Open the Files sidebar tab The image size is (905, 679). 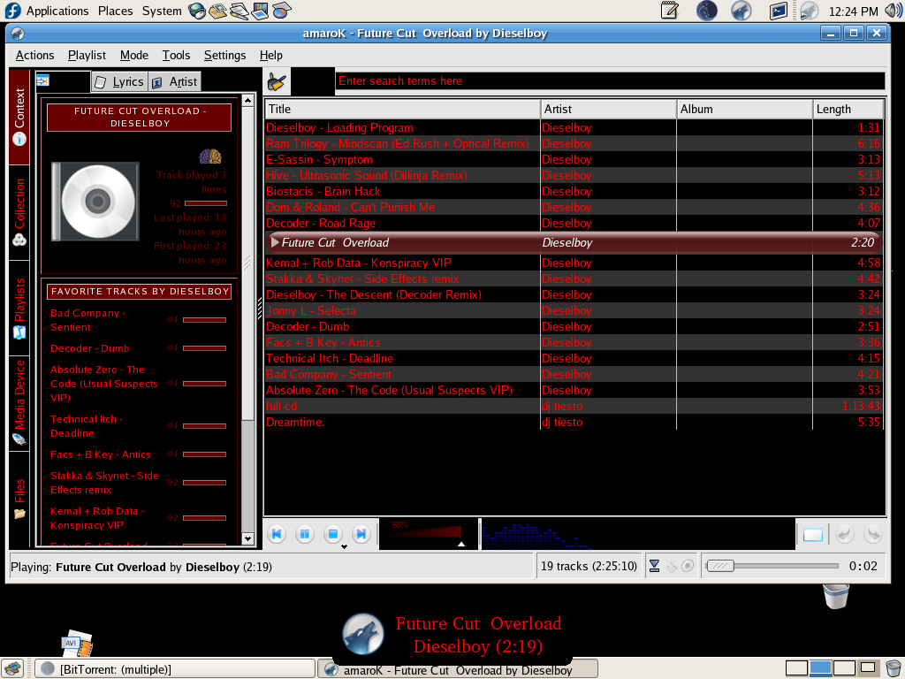click(19, 499)
